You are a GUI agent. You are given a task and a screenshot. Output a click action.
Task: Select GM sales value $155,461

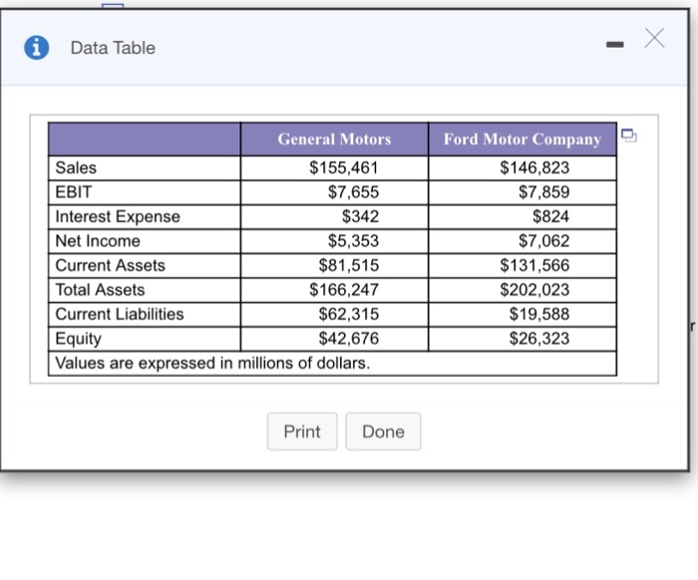(x=344, y=167)
